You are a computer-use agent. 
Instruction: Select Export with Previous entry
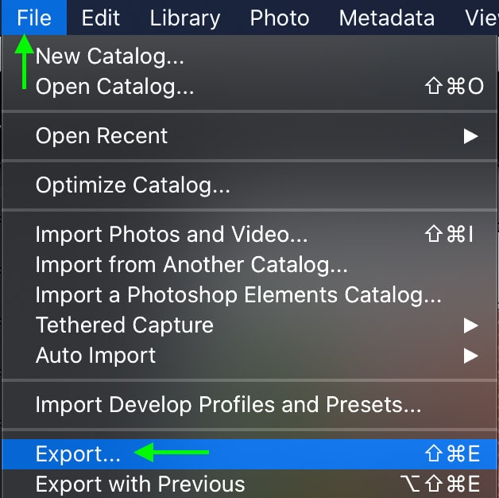point(140,484)
